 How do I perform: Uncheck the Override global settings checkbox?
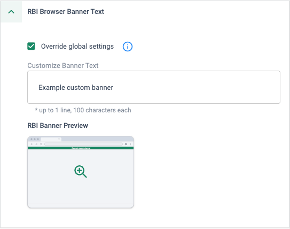(31, 47)
